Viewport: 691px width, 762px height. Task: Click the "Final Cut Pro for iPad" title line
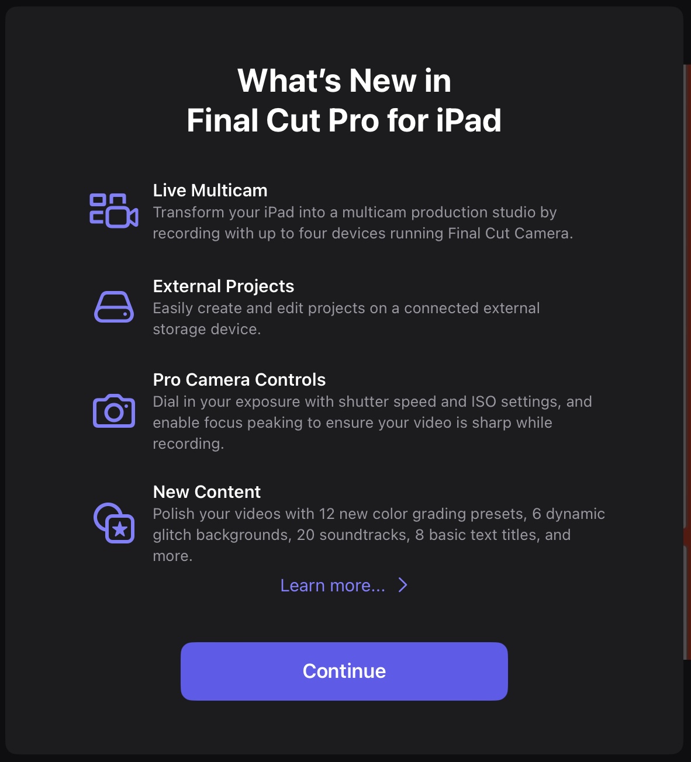point(344,120)
